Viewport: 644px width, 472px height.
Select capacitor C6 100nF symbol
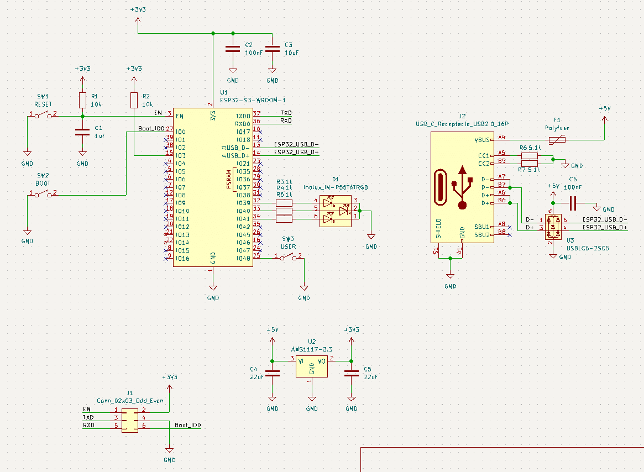(x=573, y=203)
